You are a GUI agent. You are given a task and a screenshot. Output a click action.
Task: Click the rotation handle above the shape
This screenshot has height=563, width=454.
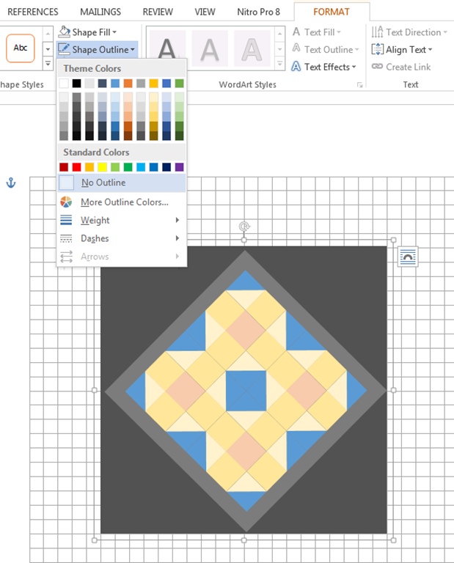tap(244, 227)
